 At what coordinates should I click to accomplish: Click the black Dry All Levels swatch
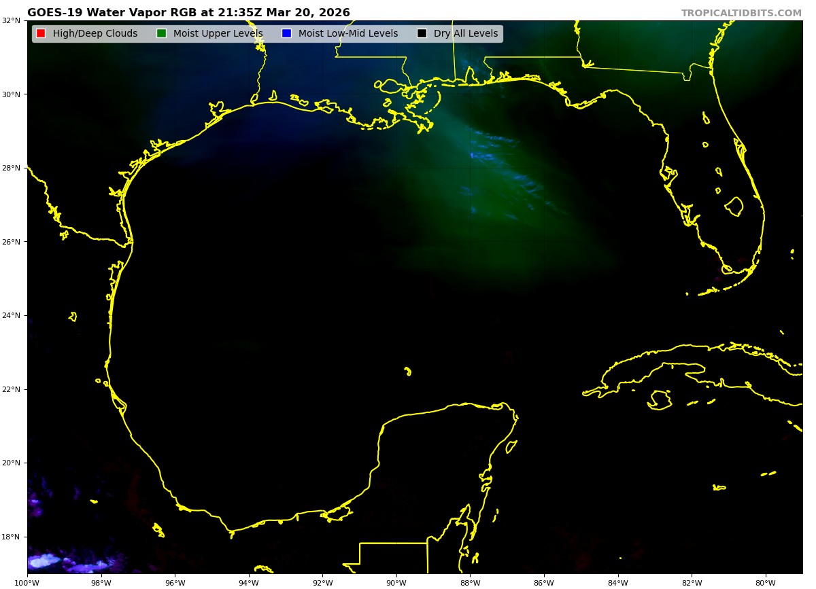click(x=422, y=34)
